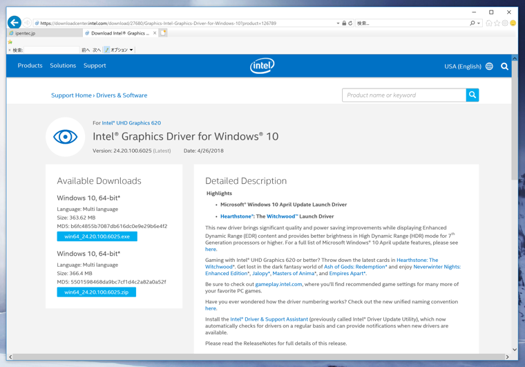This screenshot has height=367, width=525.
Task: Switch to the ipentec.jp tab
Action: pyautogui.click(x=45, y=33)
